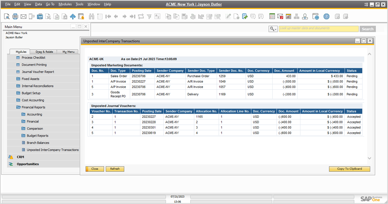Viewport: 388px width, 204px height.
Task: Click the Find binoculars icon
Action: (91, 17)
